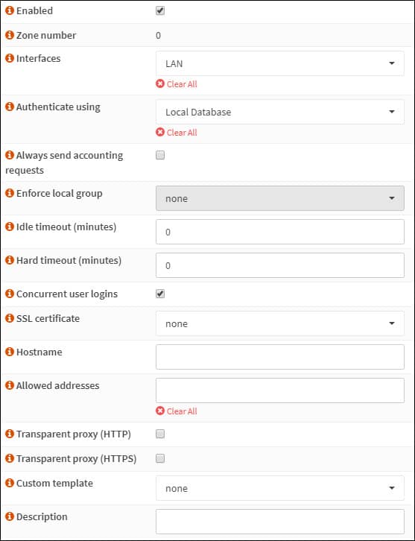Image resolution: width=415 pixels, height=541 pixels.
Task: Show help for SSL certificate
Action: (x=10, y=318)
